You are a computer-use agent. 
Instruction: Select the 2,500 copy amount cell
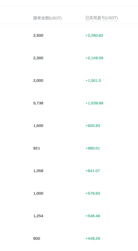(x=38, y=35)
